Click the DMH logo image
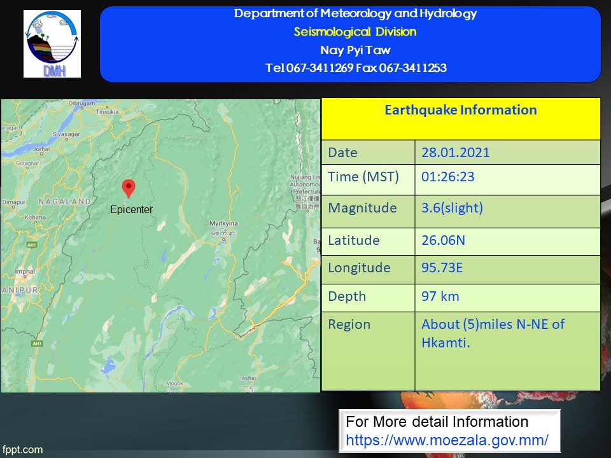 tap(52, 44)
